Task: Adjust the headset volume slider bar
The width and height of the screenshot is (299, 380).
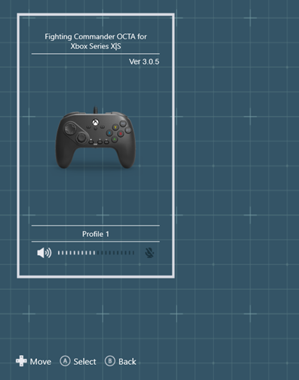Action: [96, 253]
